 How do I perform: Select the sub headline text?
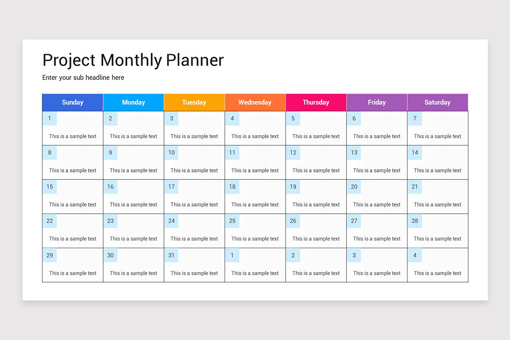83,78
